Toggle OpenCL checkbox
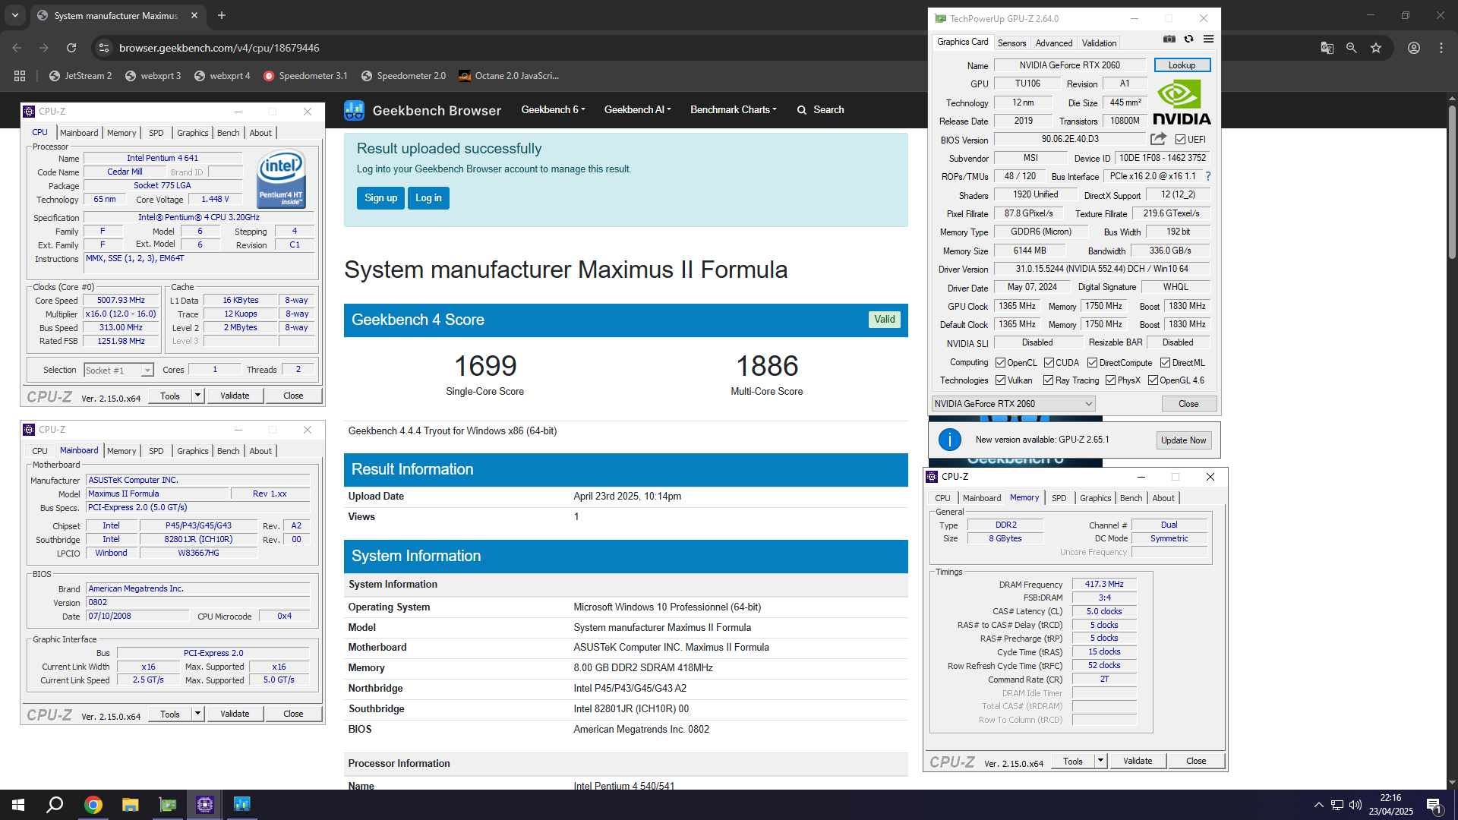The image size is (1458, 820). 1000,363
